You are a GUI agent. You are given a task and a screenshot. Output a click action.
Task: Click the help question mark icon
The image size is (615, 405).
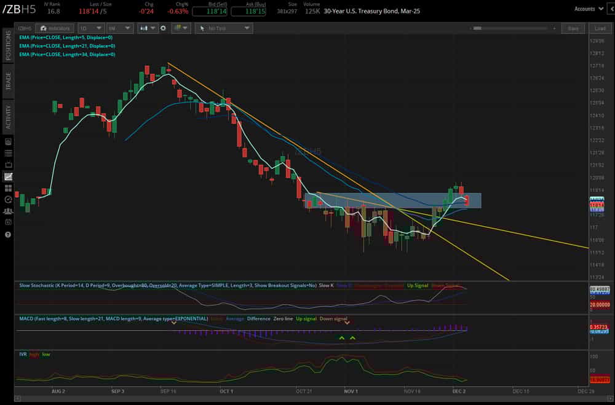pos(8,234)
